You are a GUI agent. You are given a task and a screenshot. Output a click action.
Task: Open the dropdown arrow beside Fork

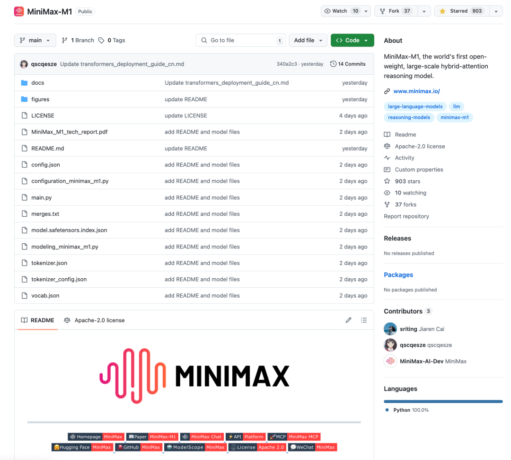click(423, 11)
